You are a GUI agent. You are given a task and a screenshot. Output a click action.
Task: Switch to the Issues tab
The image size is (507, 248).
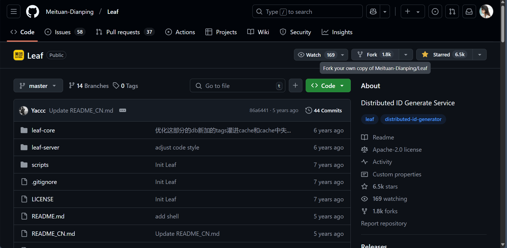pos(65,32)
